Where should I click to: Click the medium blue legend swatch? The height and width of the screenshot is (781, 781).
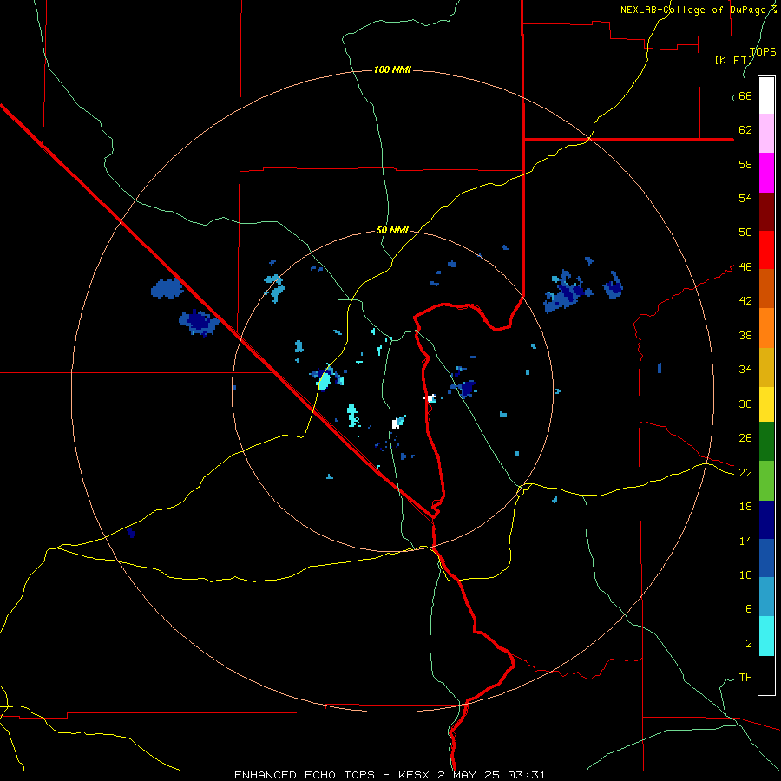coord(766,558)
